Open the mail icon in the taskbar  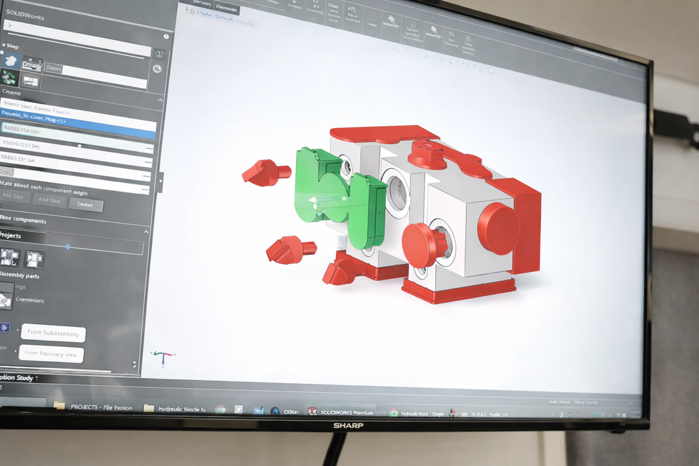pos(258,411)
